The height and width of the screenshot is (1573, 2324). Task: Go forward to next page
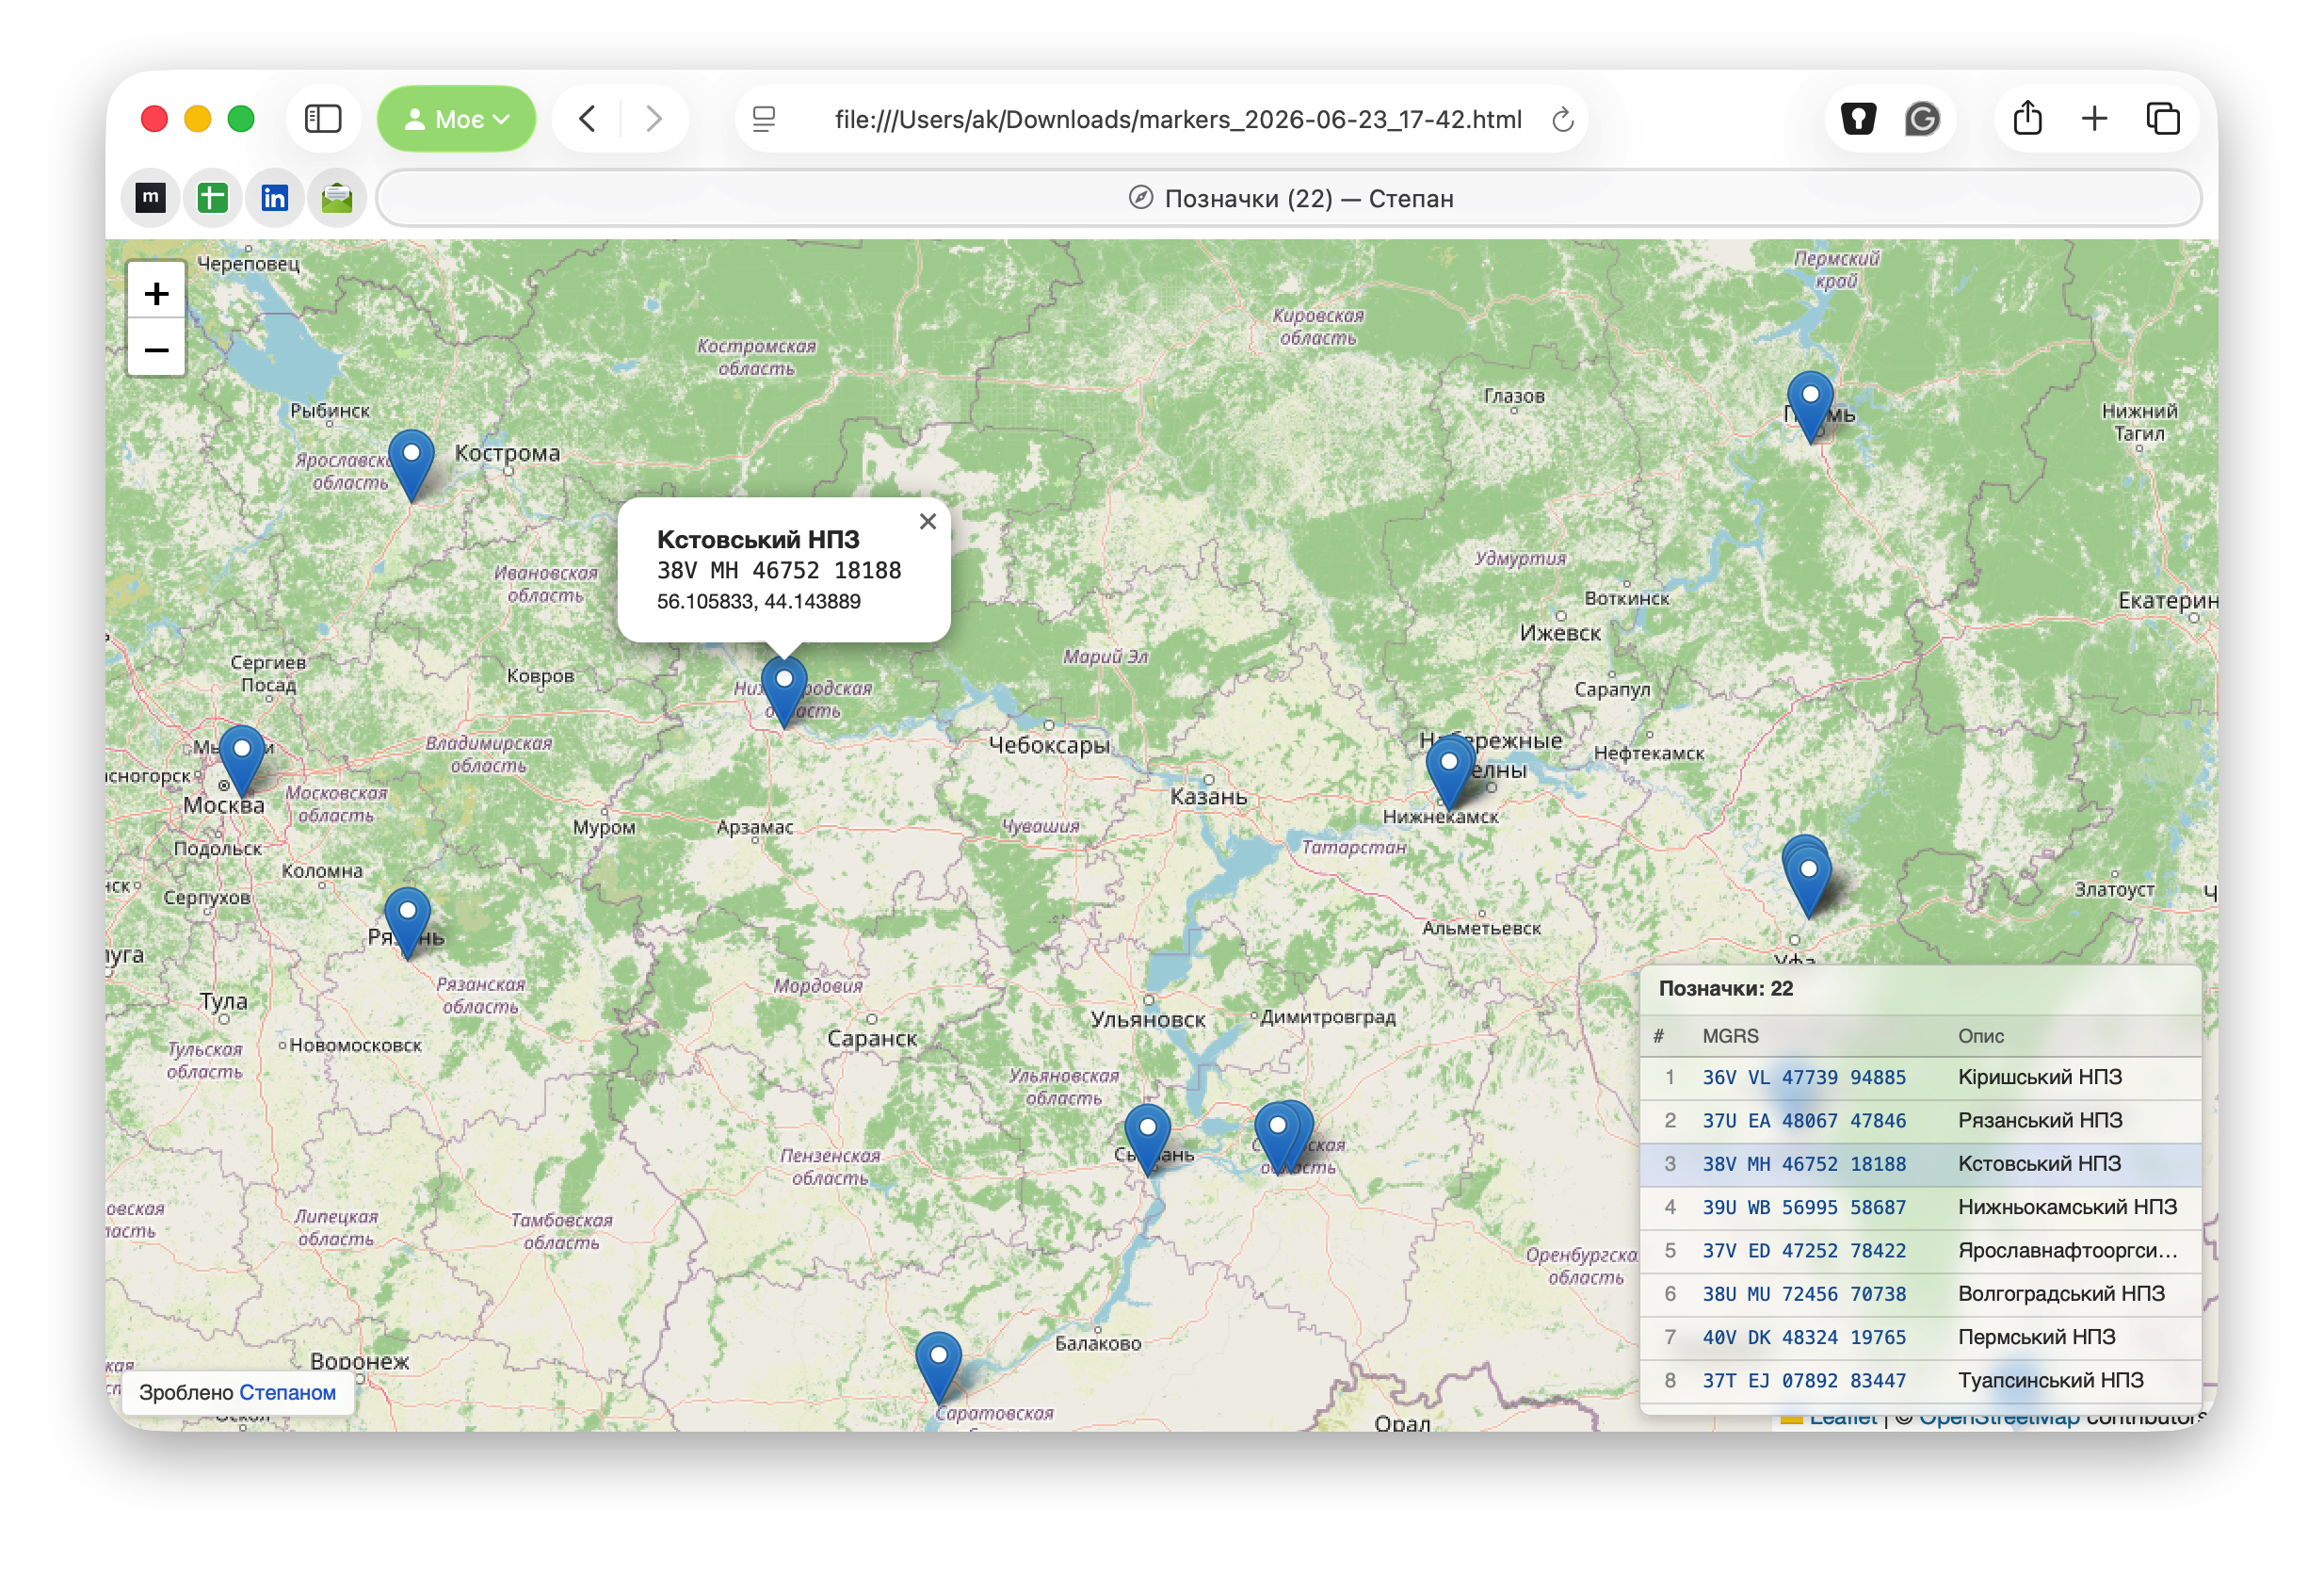[653, 119]
